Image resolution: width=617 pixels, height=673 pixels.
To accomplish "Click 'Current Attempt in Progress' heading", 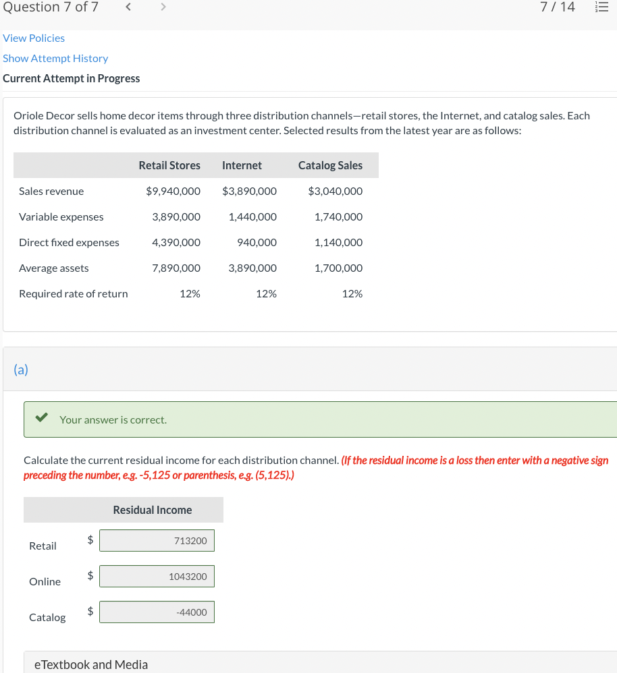I will point(72,78).
